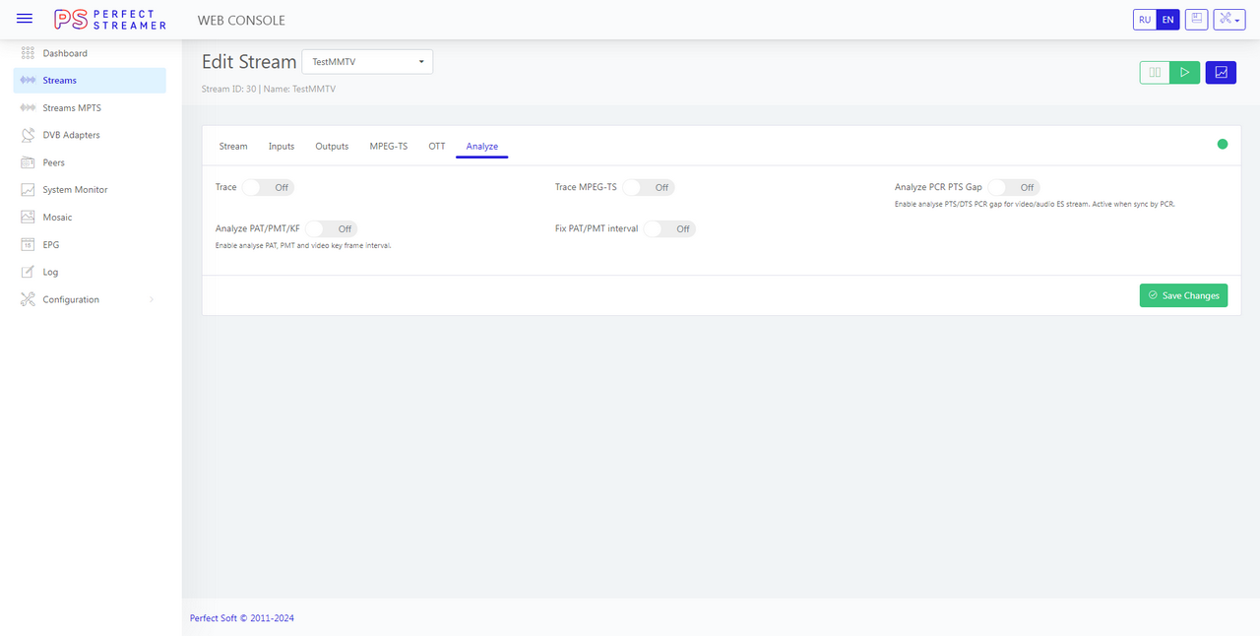
Task: Click the Edit Stream heading
Action: point(249,62)
